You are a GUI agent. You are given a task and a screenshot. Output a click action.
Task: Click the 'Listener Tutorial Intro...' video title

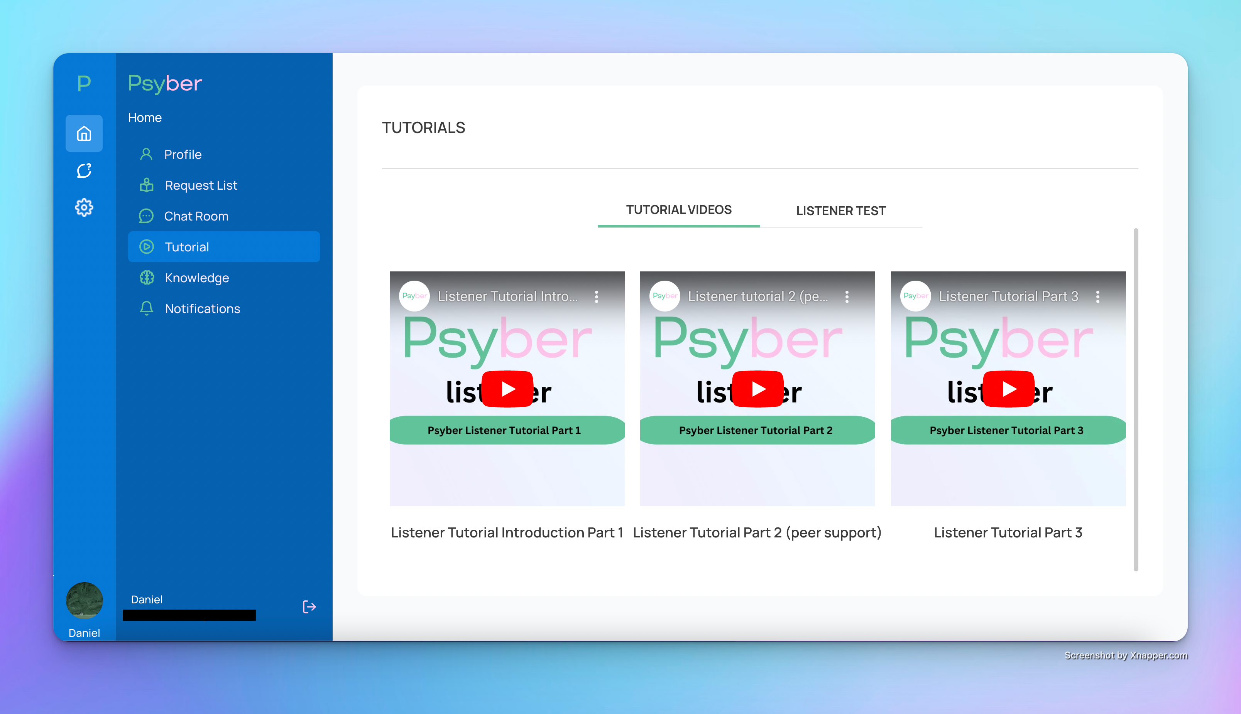pos(507,297)
